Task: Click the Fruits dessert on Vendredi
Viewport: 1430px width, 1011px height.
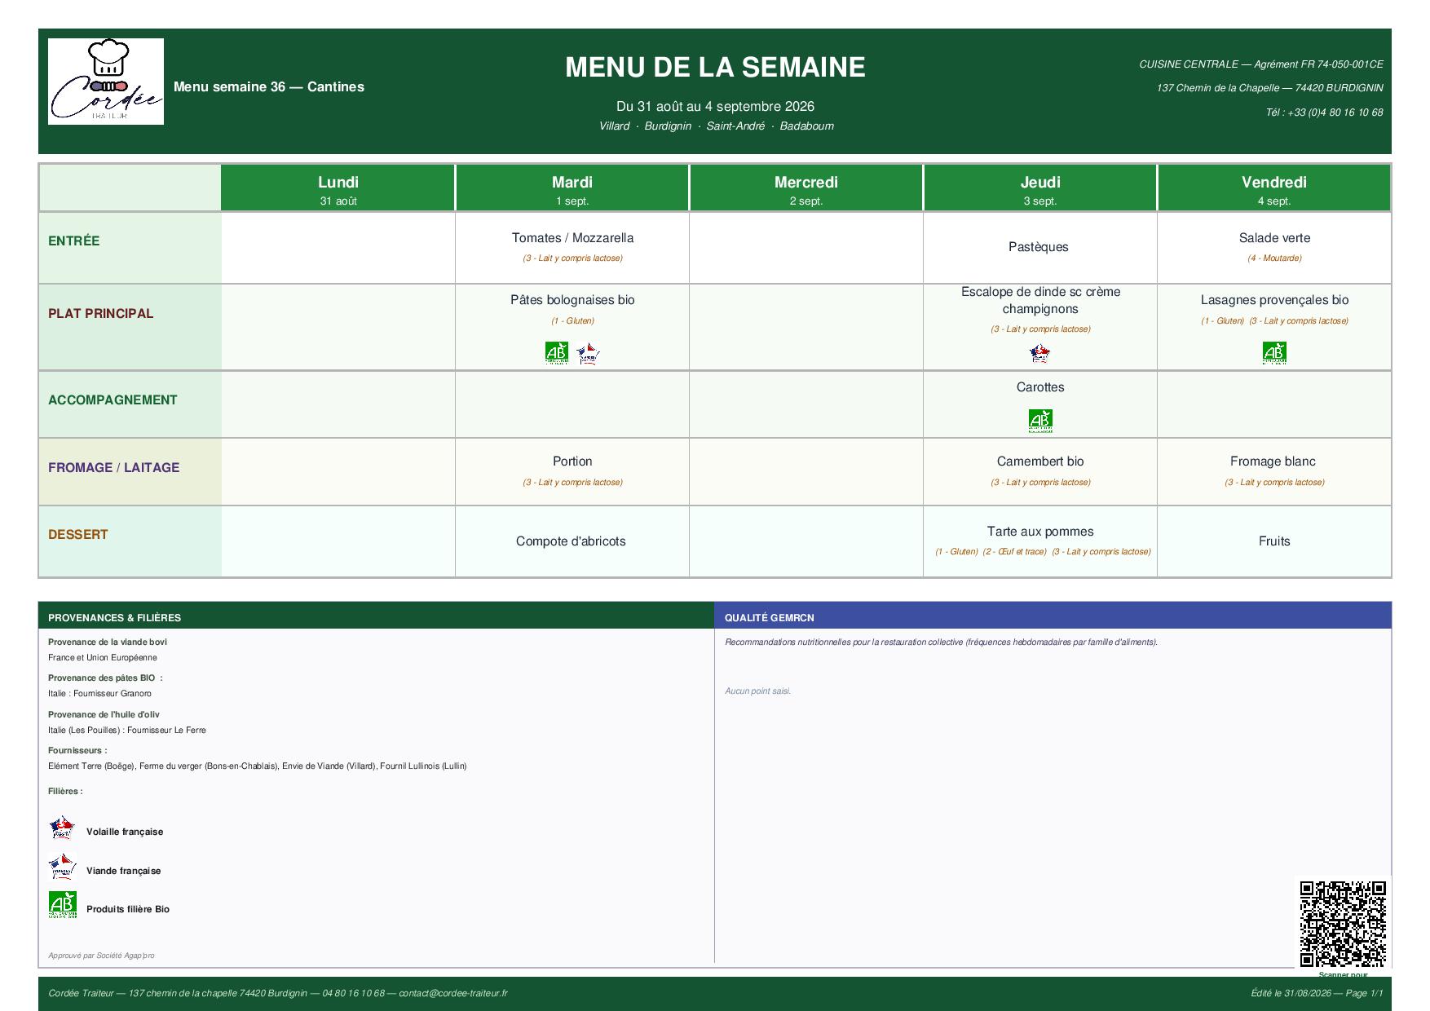Action: point(1274,541)
